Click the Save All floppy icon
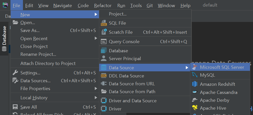The image size is (253, 115). (15, 107)
